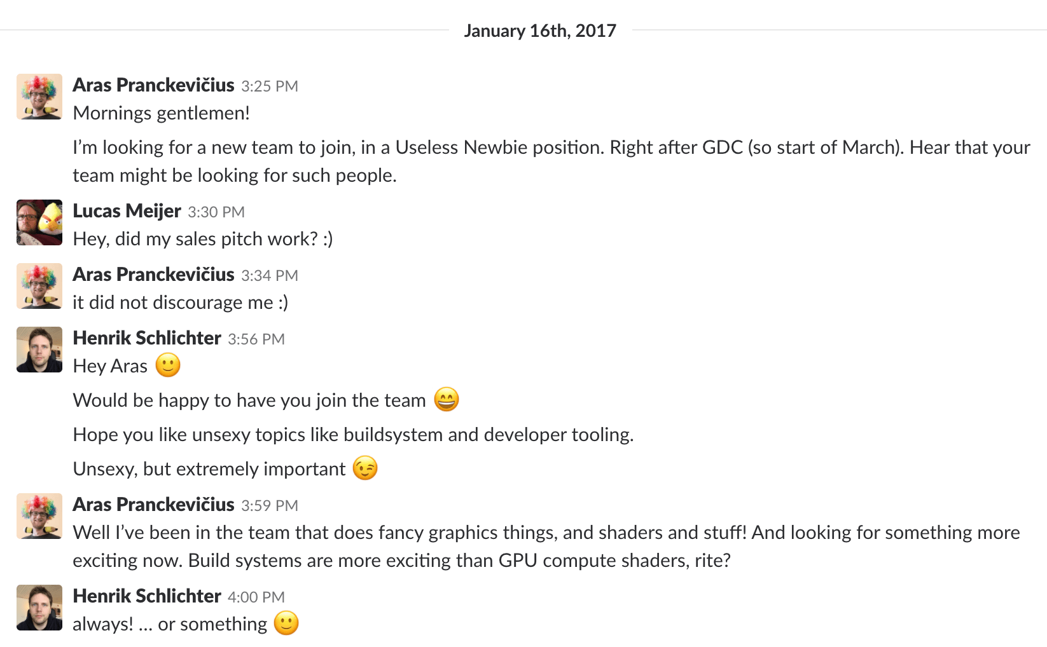Viewport: 1047px width, 647px height.
Task: Click the January 16th, 2017 date divider
Action: tap(540, 31)
